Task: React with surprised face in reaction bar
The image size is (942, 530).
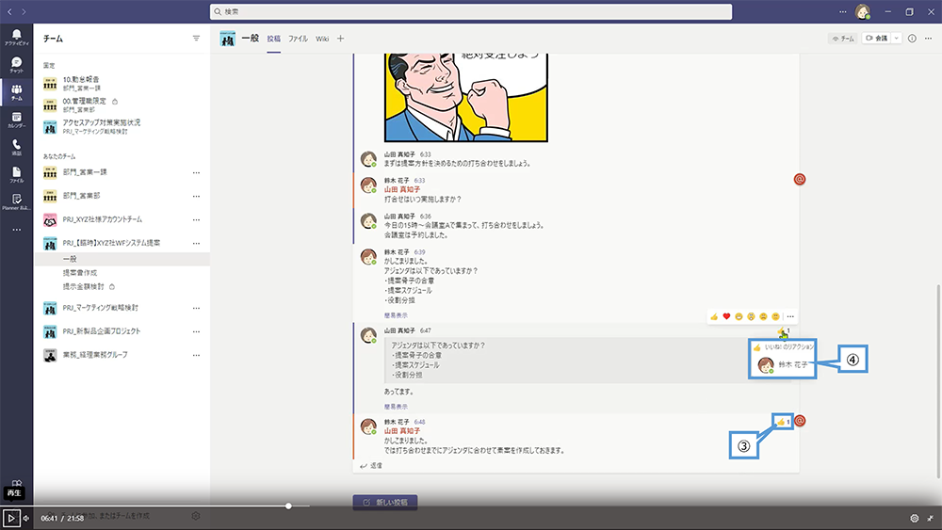Action: pyautogui.click(x=751, y=316)
